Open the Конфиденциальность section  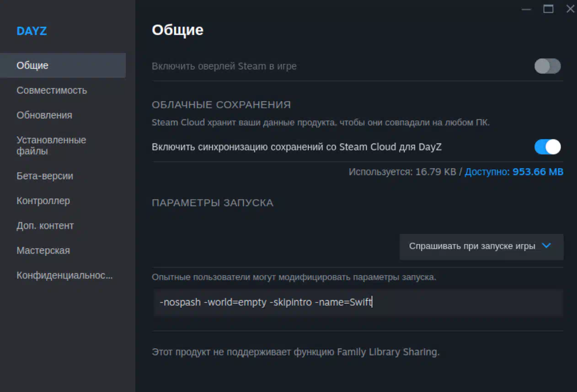coord(64,275)
